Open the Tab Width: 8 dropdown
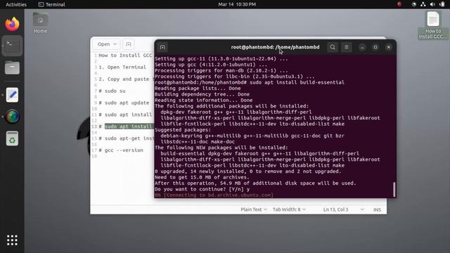The width and height of the screenshot is (450, 253). pyautogui.click(x=289, y=209)
